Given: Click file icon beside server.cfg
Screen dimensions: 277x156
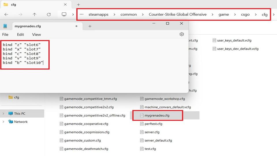Looking at the screenshot, I should 142,132.
